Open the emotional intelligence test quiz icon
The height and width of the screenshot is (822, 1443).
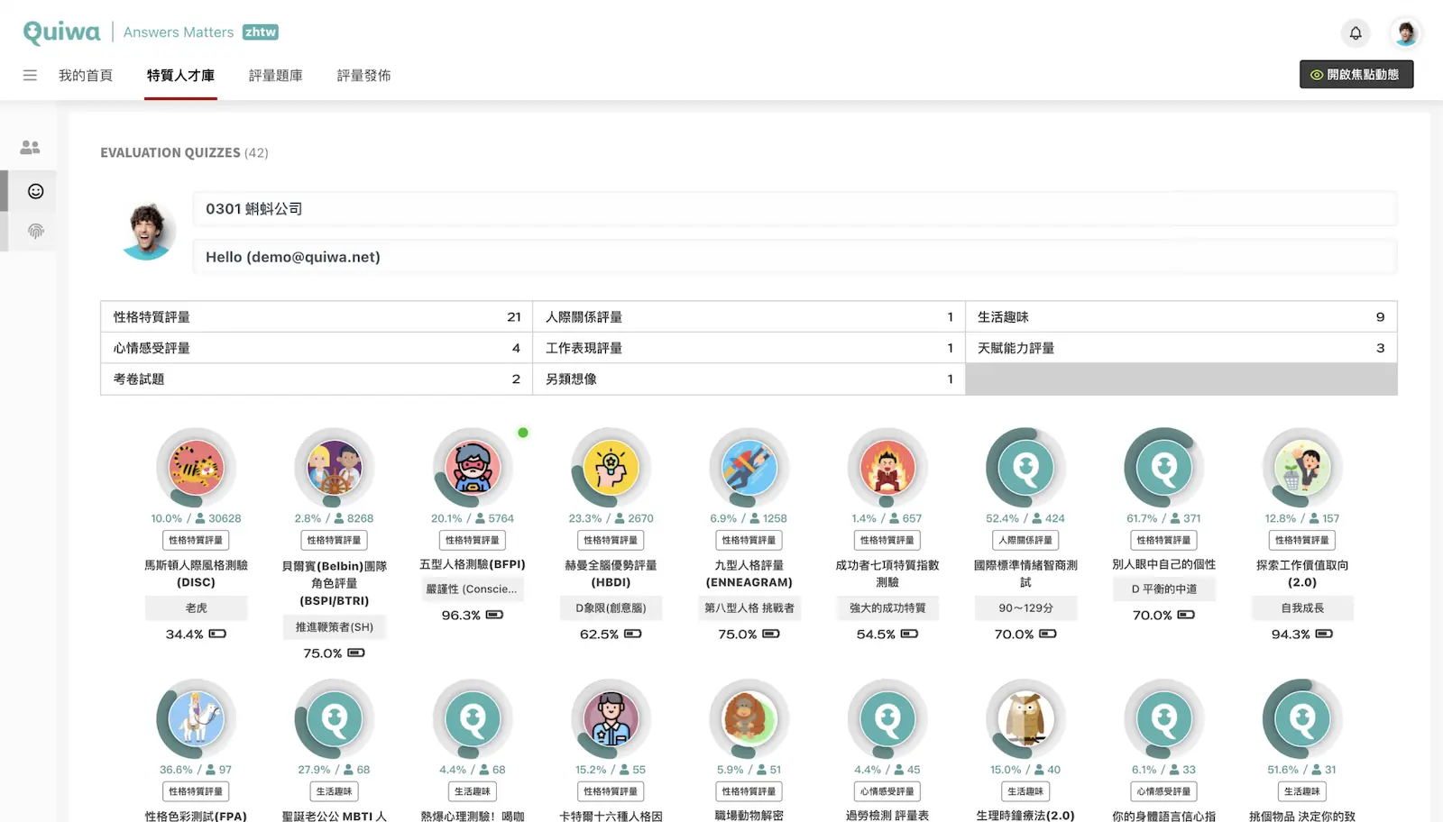[1025, 468]
